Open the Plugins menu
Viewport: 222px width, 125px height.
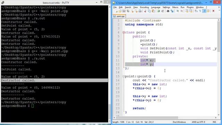coord(190,7)
